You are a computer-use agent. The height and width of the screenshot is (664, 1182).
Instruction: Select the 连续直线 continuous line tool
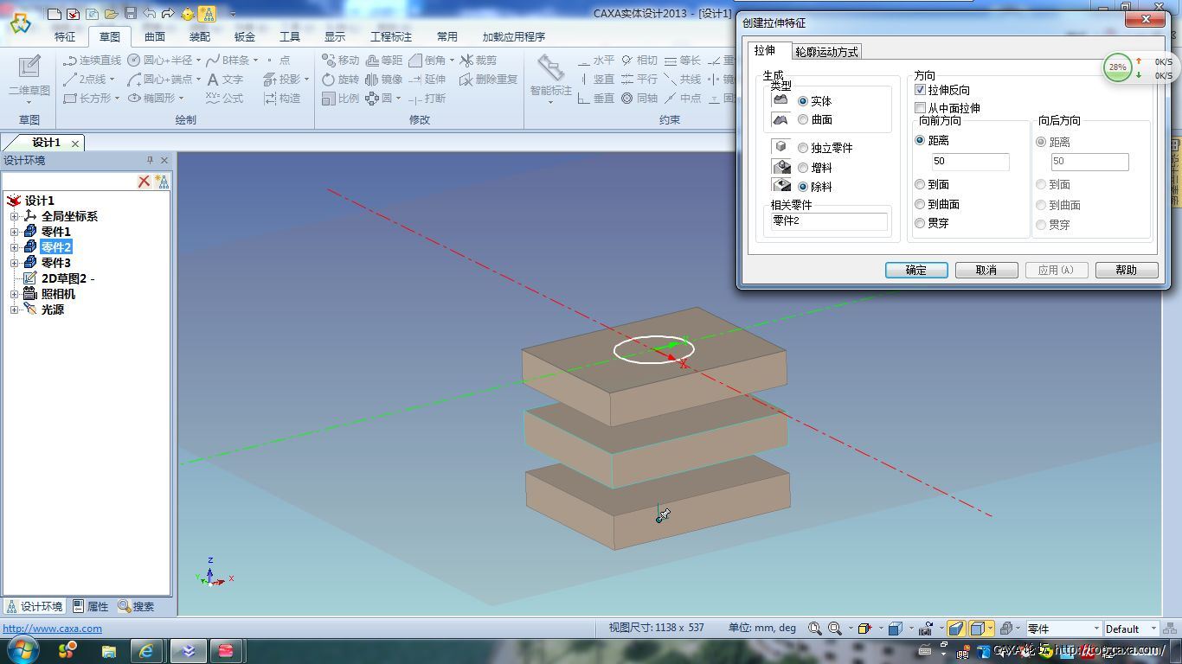[x=93, y=61]
